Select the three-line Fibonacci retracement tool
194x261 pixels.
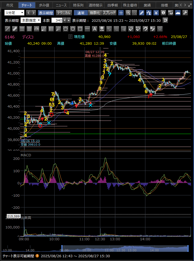(22, 29)
